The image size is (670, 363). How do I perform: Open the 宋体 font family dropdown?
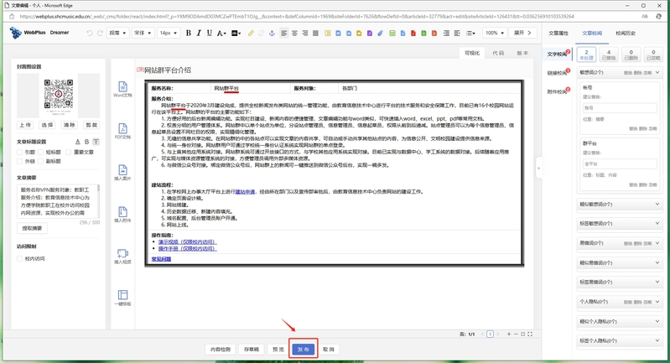tap(142, 33)
